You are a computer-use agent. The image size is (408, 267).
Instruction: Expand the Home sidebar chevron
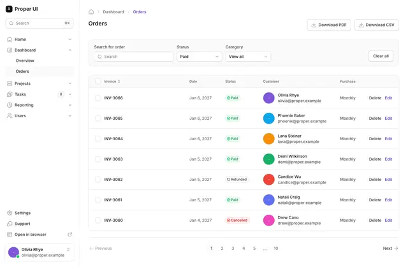click(x=70, y=40)
